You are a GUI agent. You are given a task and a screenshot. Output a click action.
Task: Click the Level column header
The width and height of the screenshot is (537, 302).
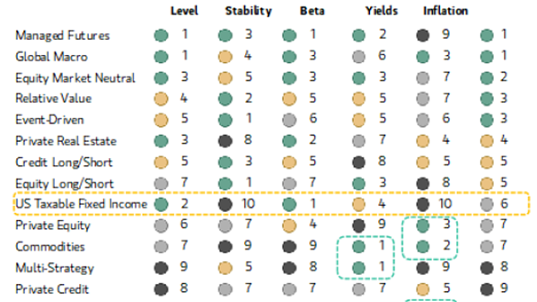184,11
